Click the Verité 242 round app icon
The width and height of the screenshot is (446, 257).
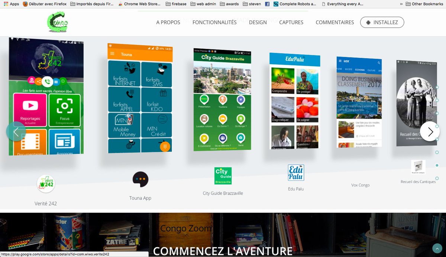[x=46, y=184]
